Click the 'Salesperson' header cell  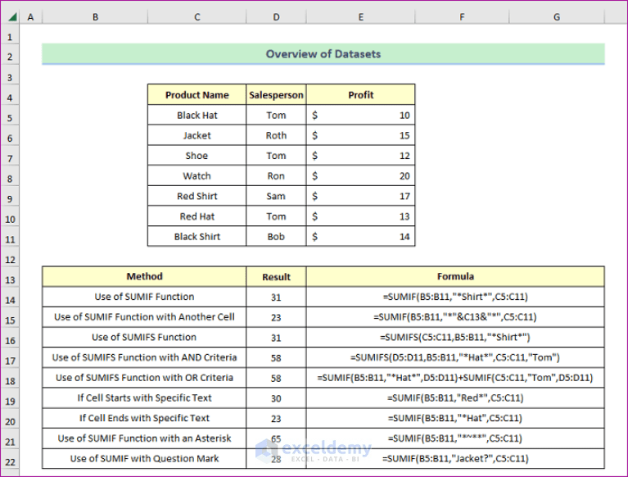pos(277,95)
